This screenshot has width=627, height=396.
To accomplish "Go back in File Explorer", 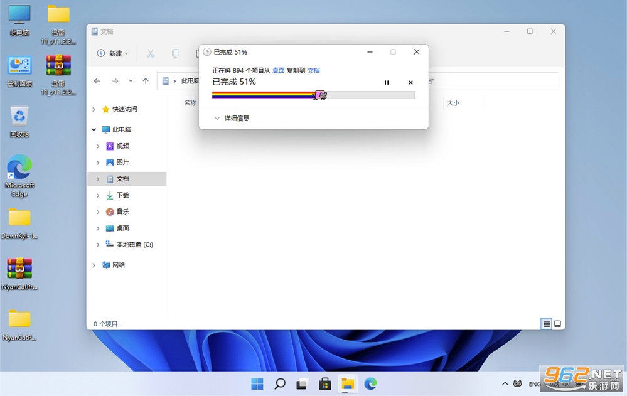I will point(97,81).
